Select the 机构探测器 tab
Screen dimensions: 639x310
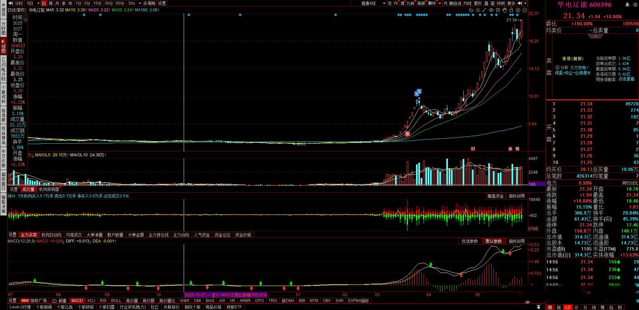coord(49,189)
